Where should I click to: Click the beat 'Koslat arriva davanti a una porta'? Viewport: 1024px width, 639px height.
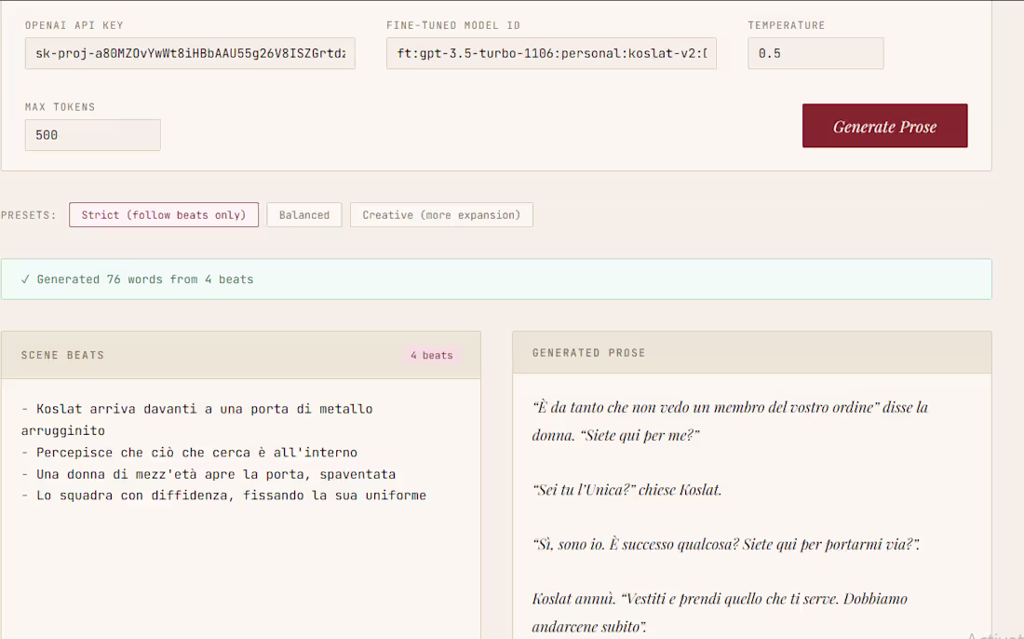(197, 419)
